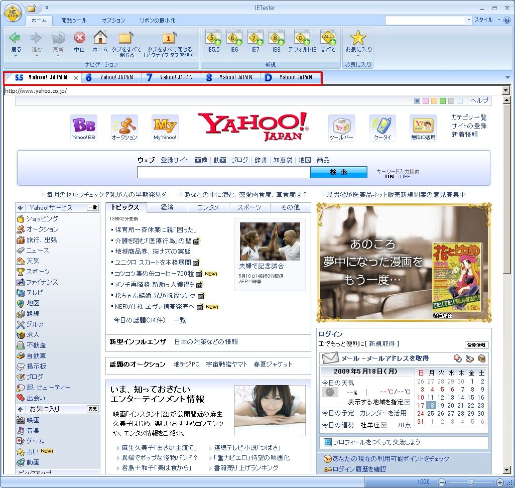Close all tabs except the active one

pos(169,38)
